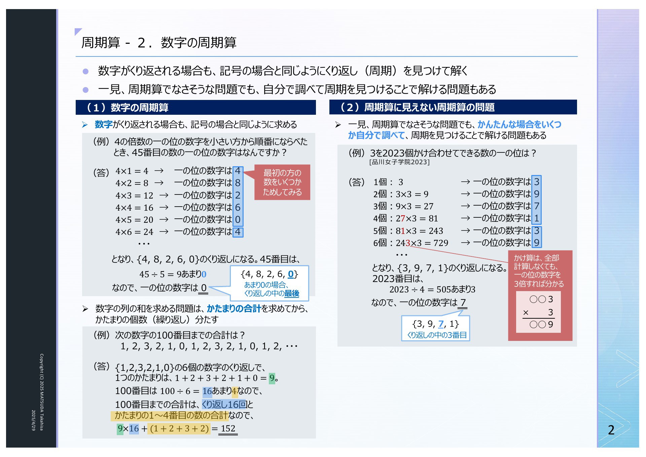Click the answer なので、一の位の数字は 7
The height and width of the screenshot is (457, 646).
419,302
